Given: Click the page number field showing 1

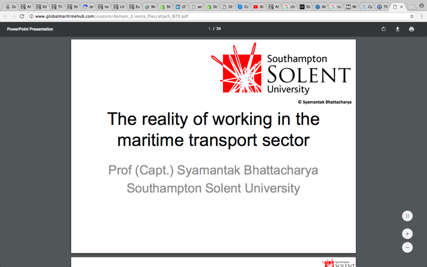Looking at the screenshot, I should coord(209,29).
